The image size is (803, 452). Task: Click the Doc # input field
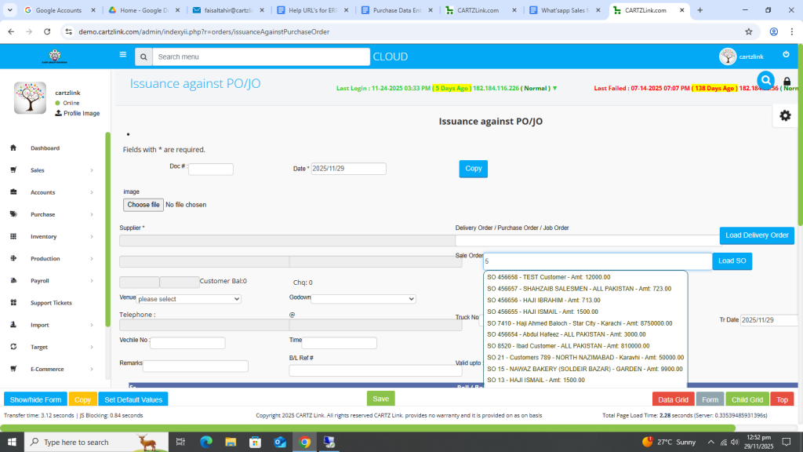210,169
